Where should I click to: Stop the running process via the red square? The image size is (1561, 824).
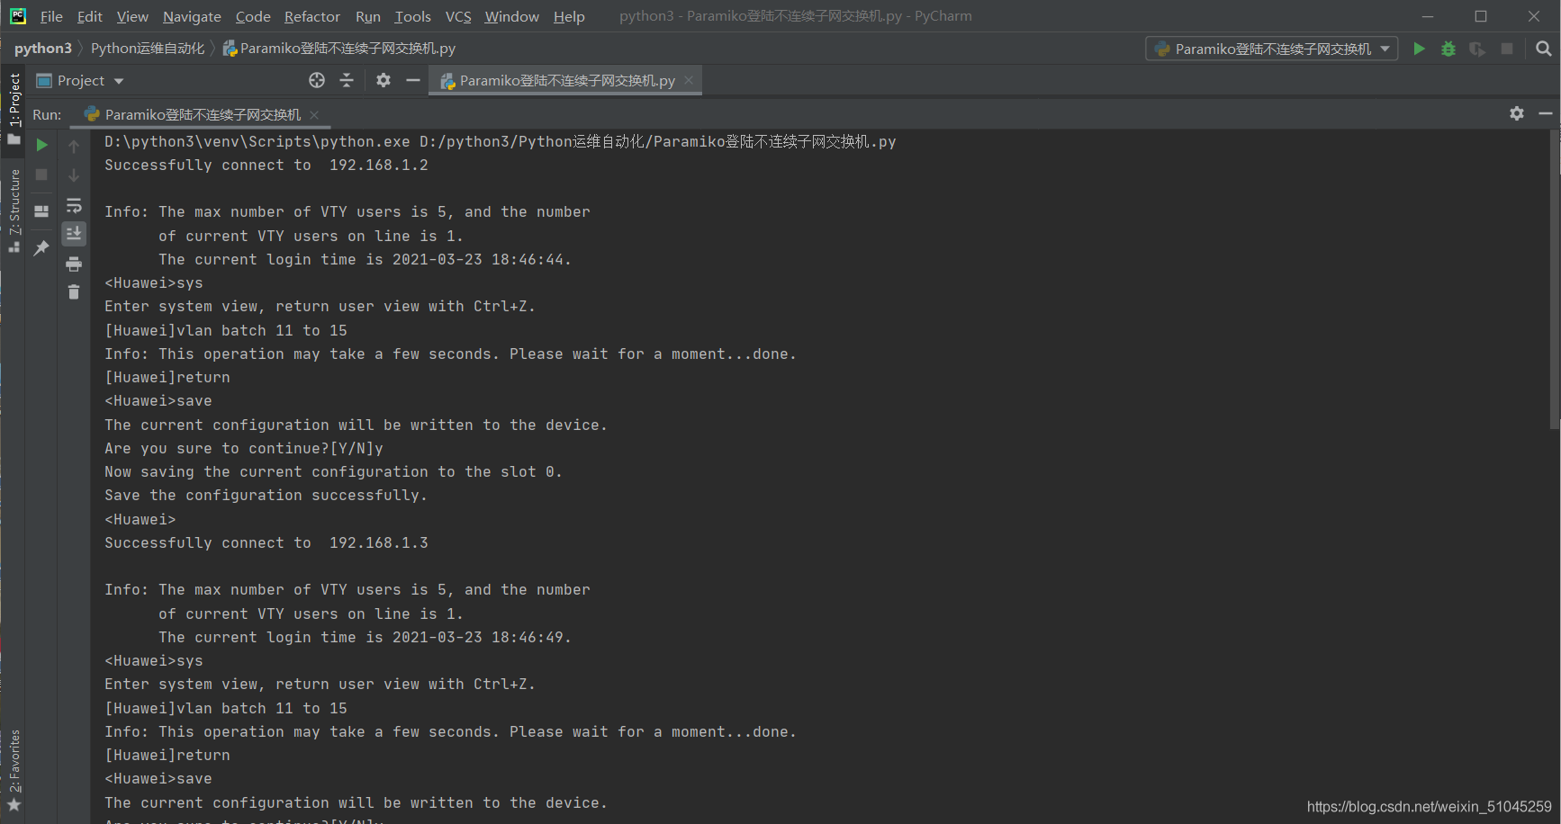click(42, 174)
